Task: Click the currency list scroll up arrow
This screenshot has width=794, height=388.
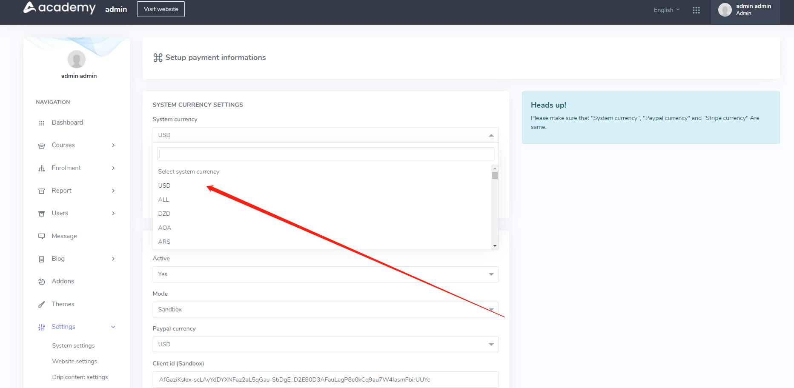Action: click(x=495, y=168)
